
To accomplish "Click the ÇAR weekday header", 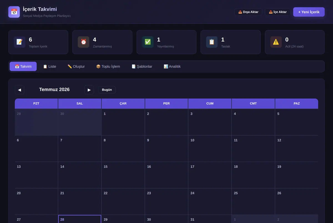I will pos(123,103).
